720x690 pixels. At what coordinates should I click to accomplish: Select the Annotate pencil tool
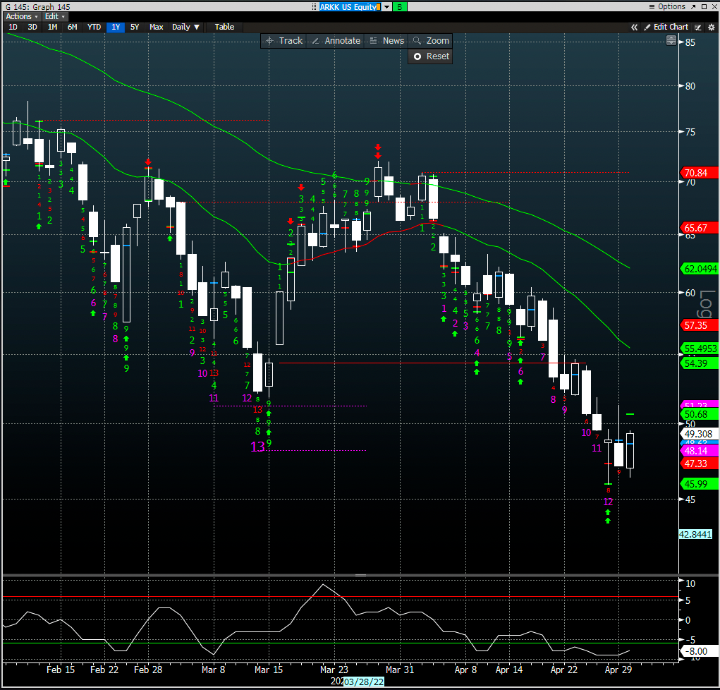tap(336, 41)
